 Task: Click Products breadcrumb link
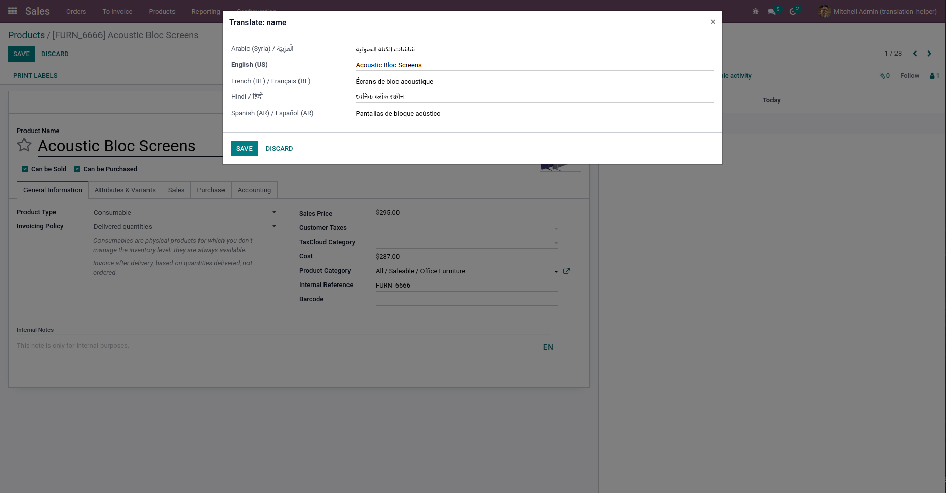[x=27, y=35]
